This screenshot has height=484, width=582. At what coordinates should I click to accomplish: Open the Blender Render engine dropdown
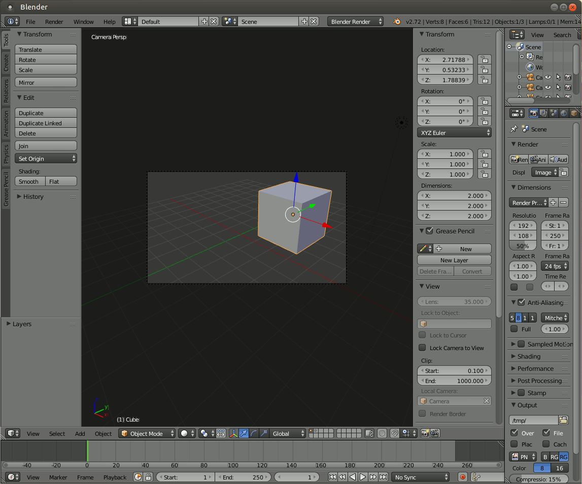pyautogui.click(x=355, y=21)
